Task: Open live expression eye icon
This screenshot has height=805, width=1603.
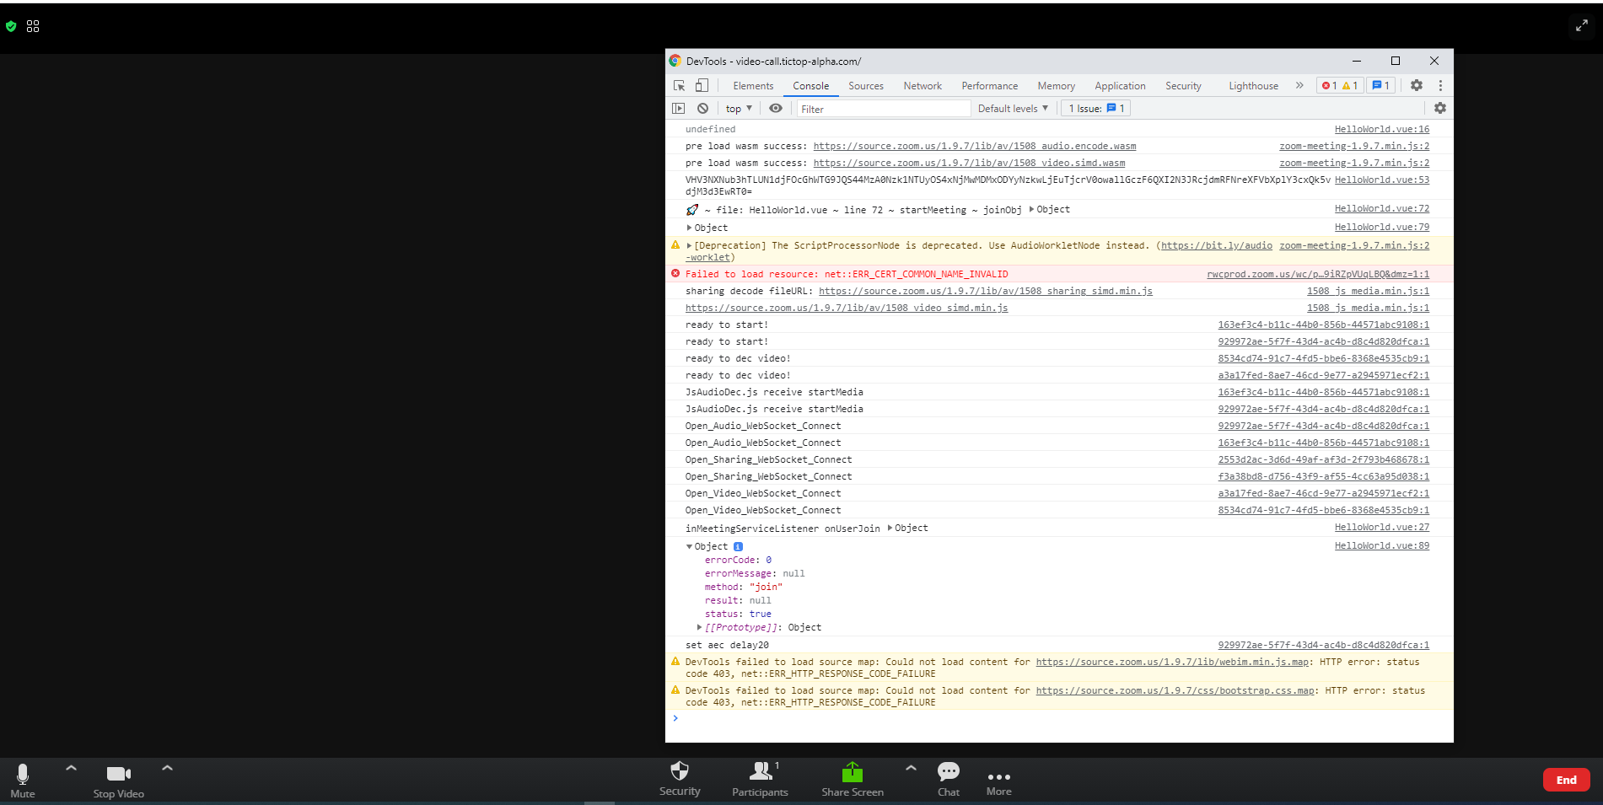Action: (x=776, y=108)
